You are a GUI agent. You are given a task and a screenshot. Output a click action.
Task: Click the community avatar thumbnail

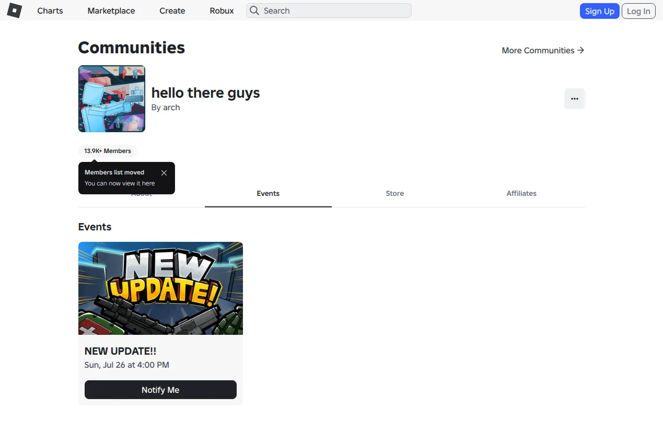point(112,99)
